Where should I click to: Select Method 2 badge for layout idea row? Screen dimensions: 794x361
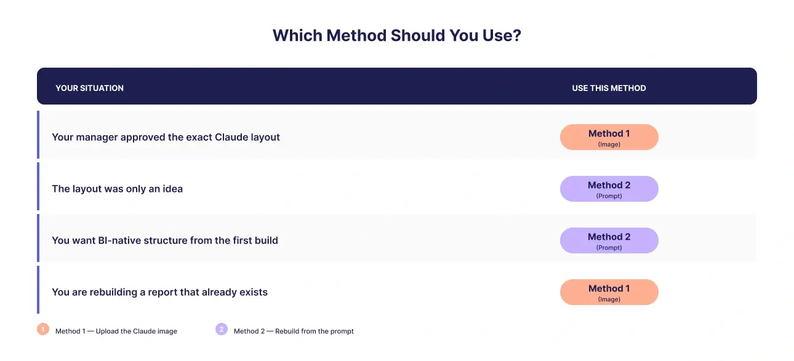[609, 189]
